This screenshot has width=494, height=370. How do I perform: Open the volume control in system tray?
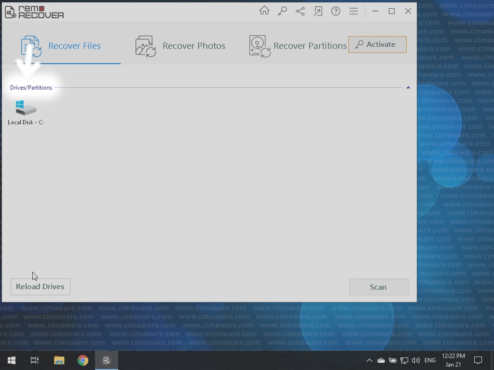(x=416, y=360)
